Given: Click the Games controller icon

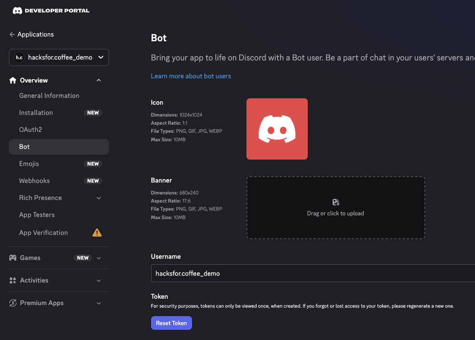Looking at the screenshot, I should pyautogui.click(x=13, y=257).
